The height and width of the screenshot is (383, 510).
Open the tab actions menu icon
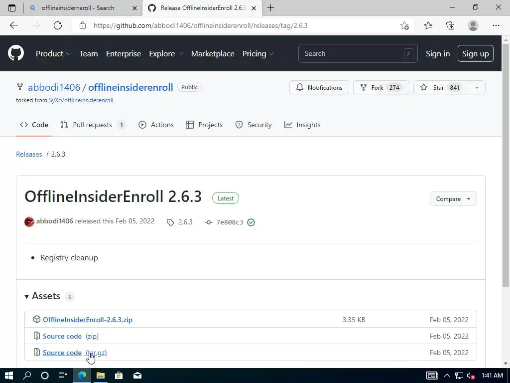click(12, 8)
